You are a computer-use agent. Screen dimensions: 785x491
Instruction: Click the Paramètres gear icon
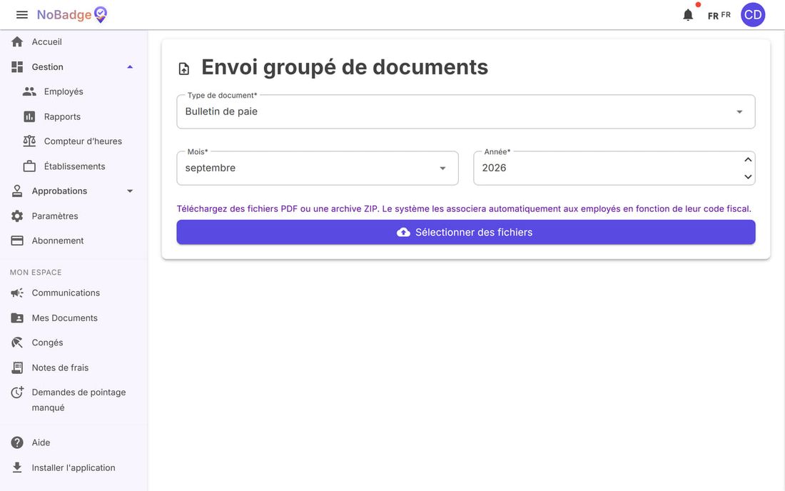(x=17, y=216)
